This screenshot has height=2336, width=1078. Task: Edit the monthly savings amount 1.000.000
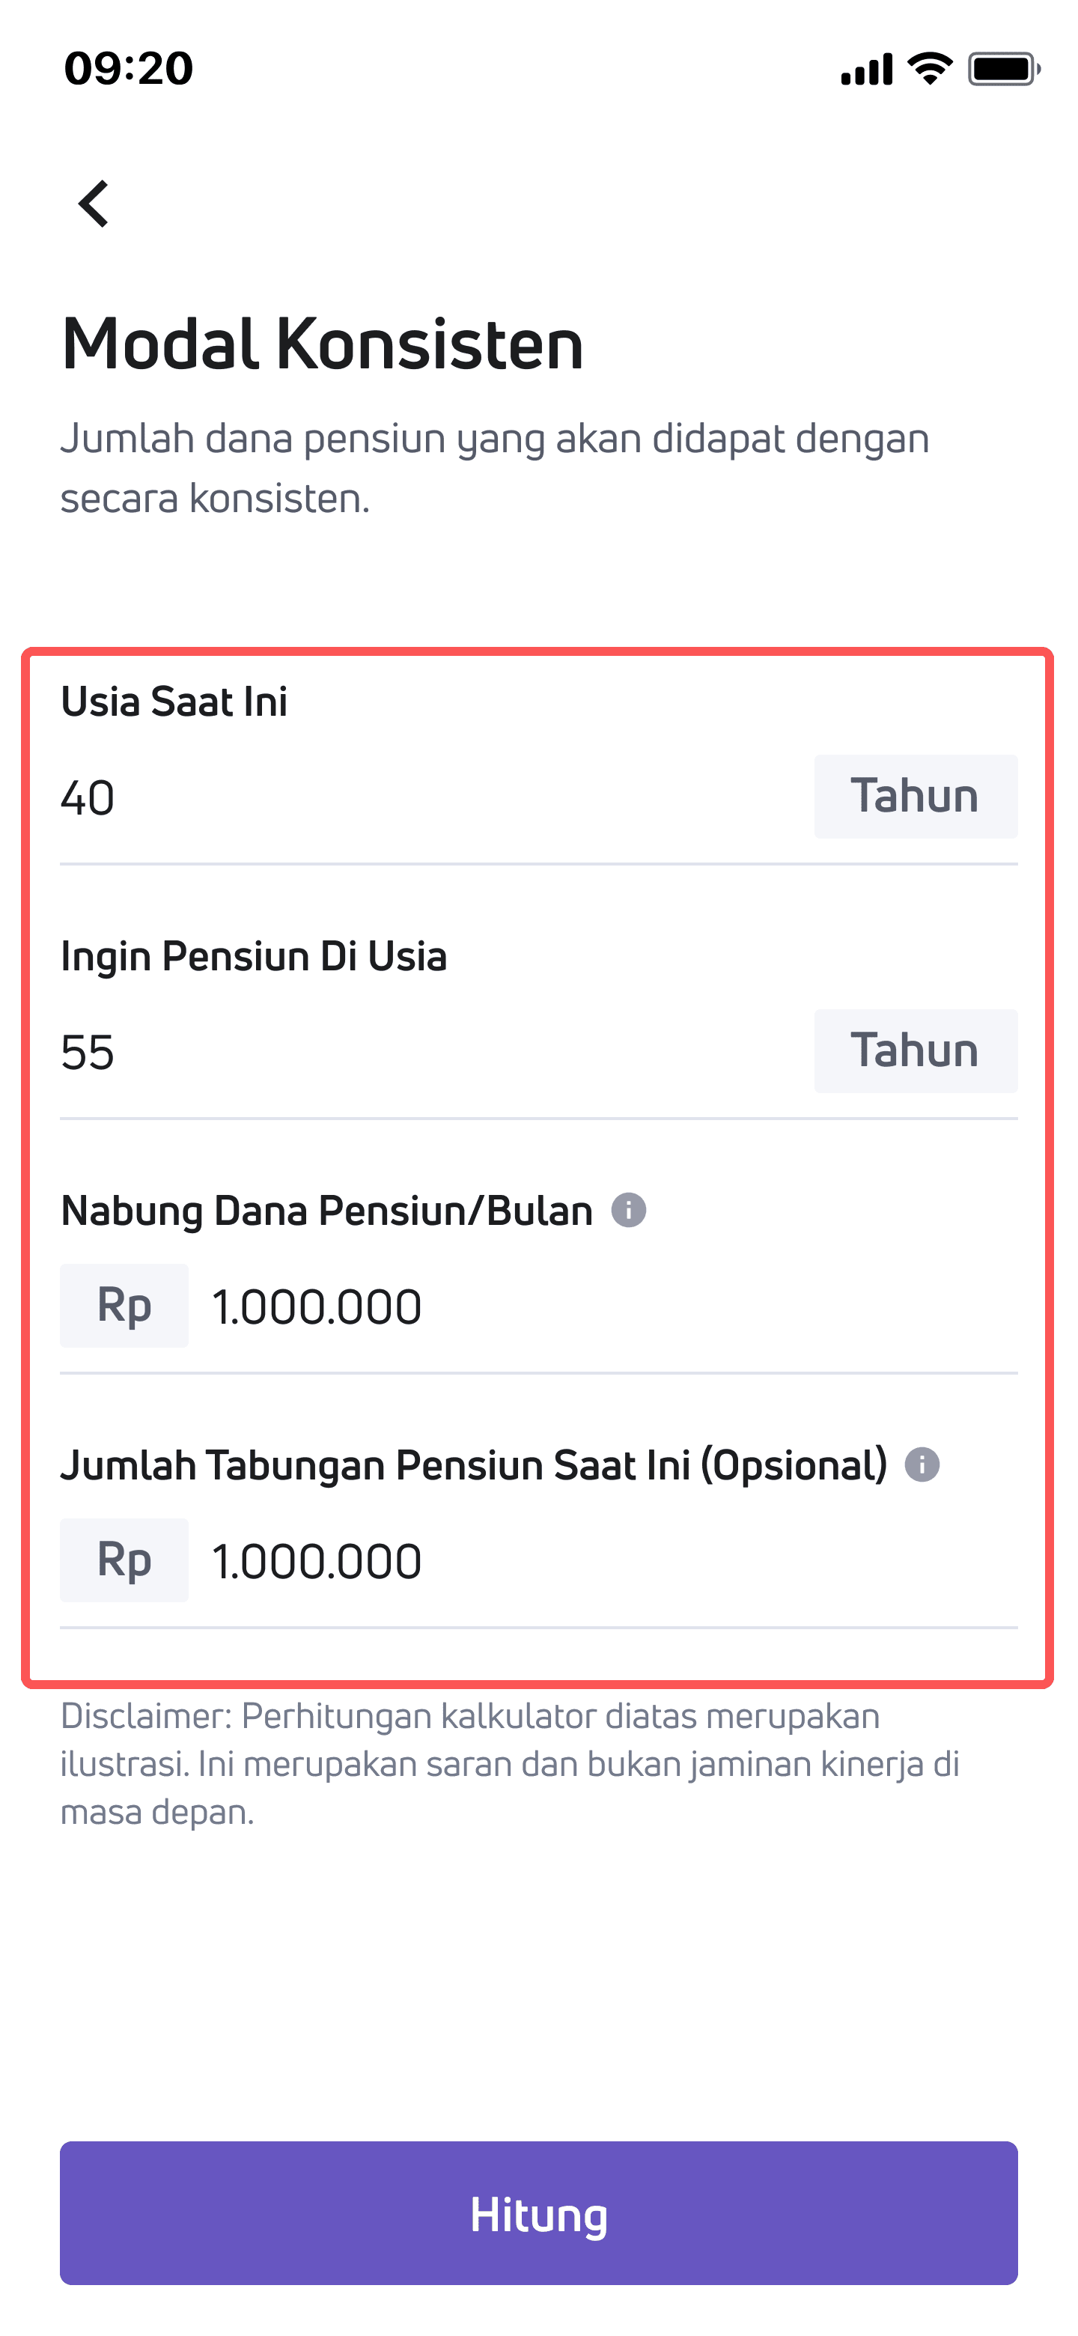[317, 1306]
